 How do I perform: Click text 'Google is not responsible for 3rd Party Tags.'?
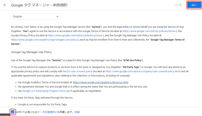point(43,104)
